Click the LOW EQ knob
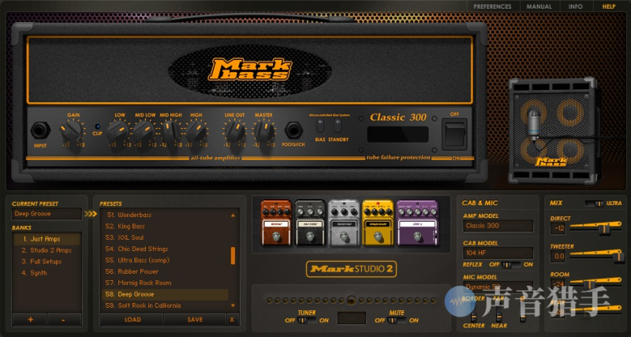 (x=118, y=131)
